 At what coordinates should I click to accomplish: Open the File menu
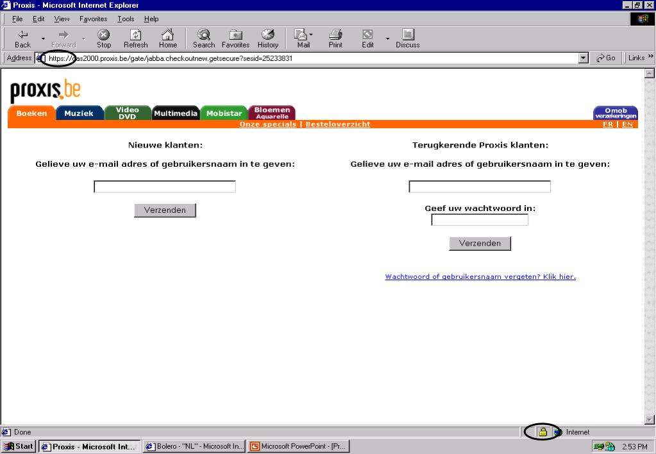click(x=17, y=19)
